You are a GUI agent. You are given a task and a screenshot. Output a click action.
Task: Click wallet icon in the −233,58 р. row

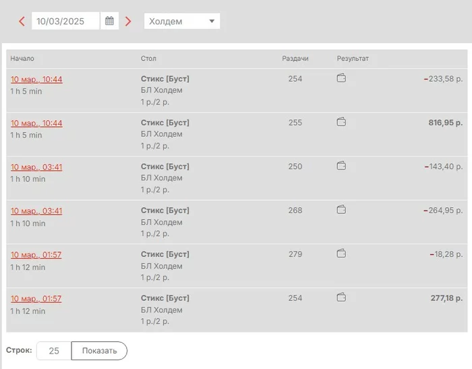click(341, 78)
